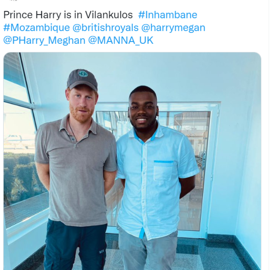Click the word "Vilankulos" in the tweet
This screenshot has width=270, height=270.
click(109, 15)
